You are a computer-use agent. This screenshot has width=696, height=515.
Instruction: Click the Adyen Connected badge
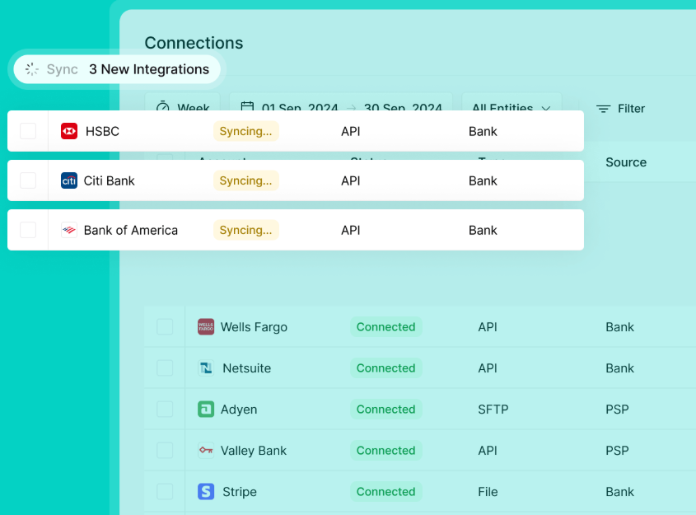click(x=385, y=410)
